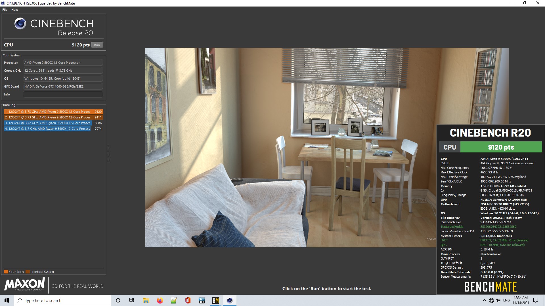Select ranking entry 1 with score 9120
This screenshot has height=306, width=545.
coord(53,112)
